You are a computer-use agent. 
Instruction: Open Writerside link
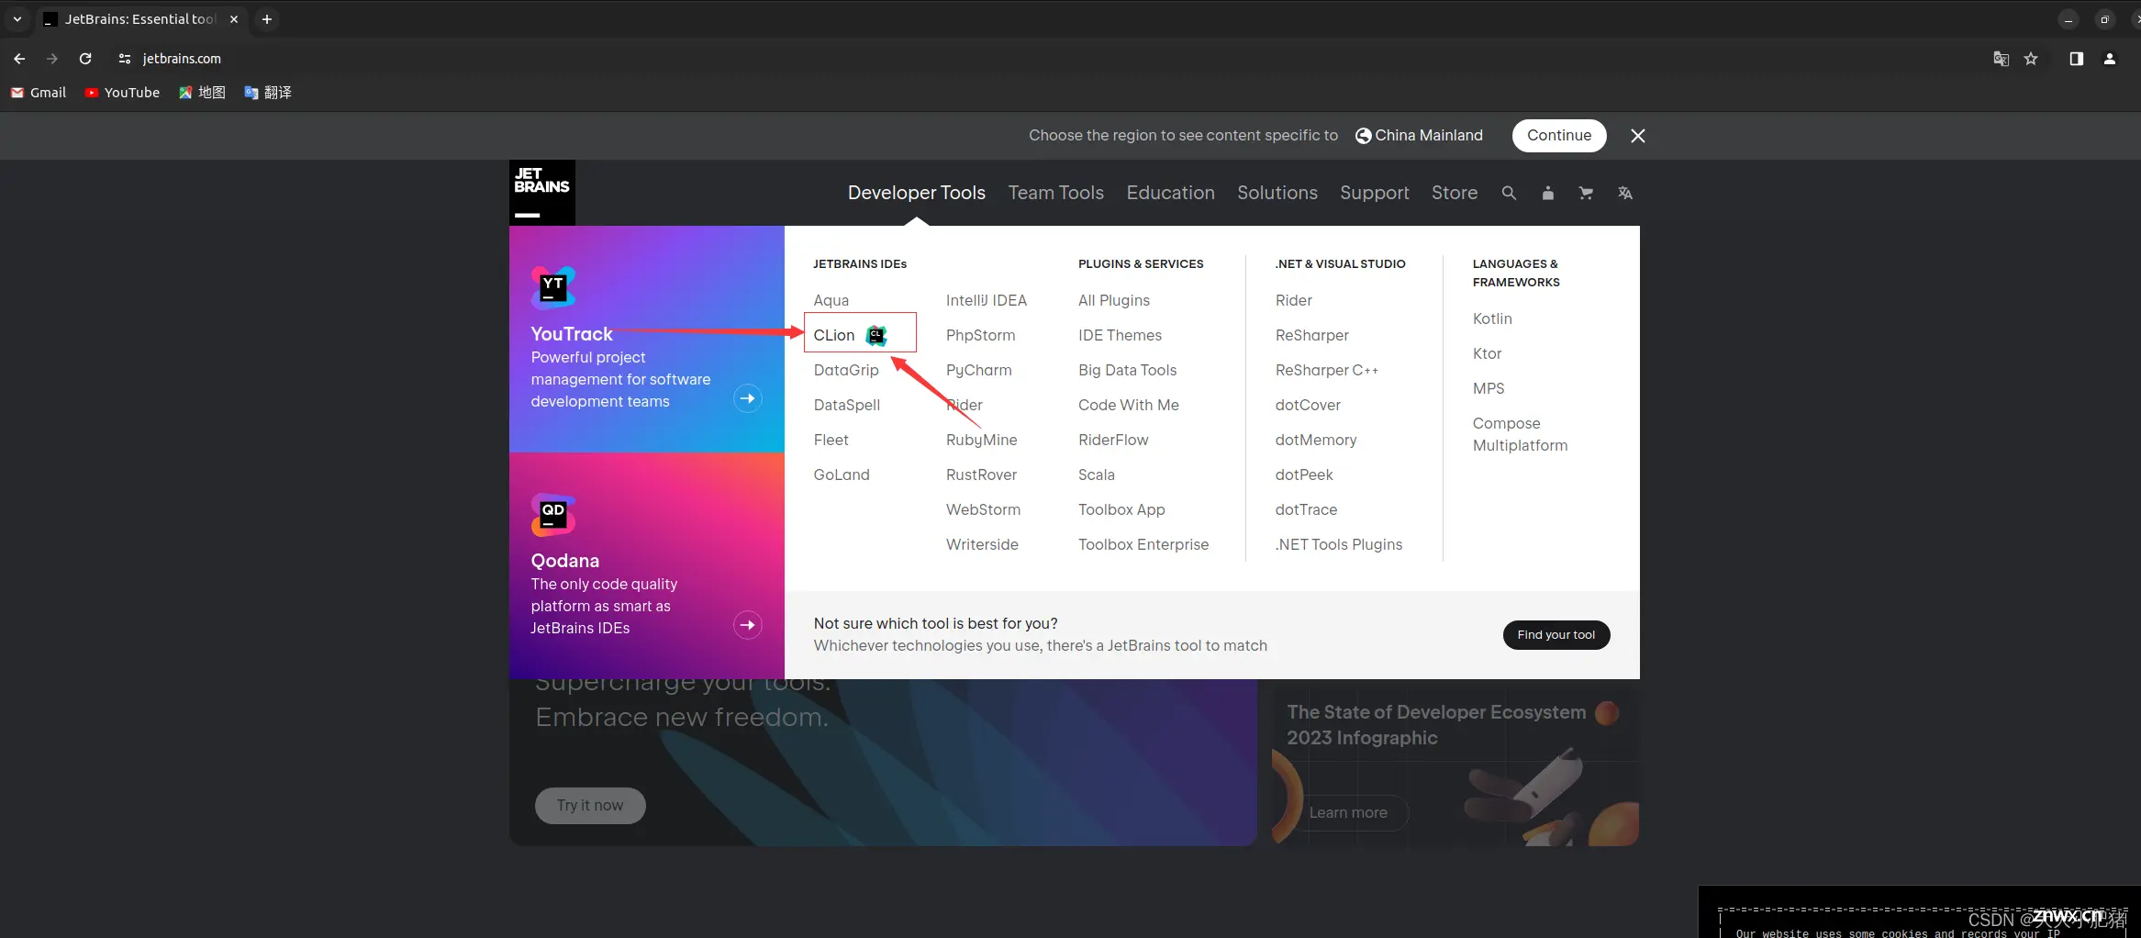982,544
